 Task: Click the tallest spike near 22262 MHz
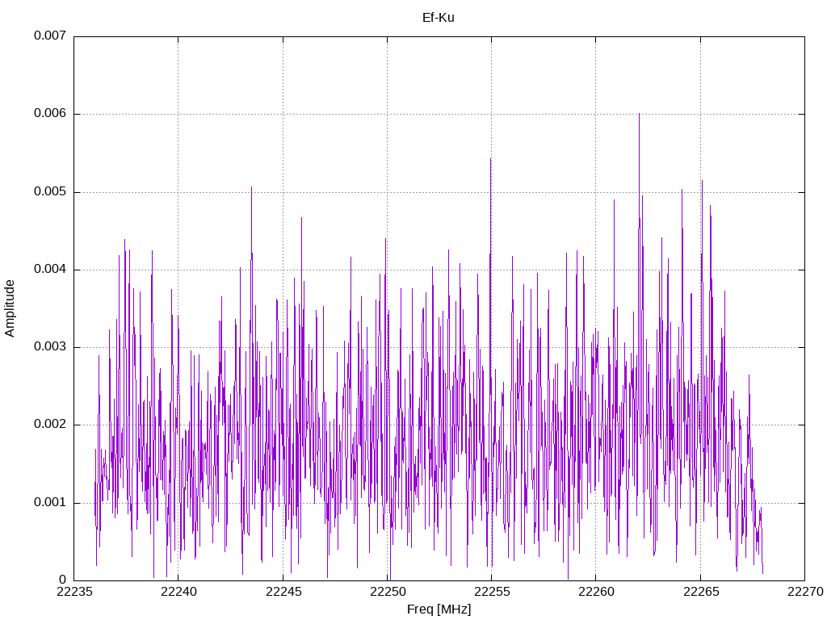click(x=640, y=115)
